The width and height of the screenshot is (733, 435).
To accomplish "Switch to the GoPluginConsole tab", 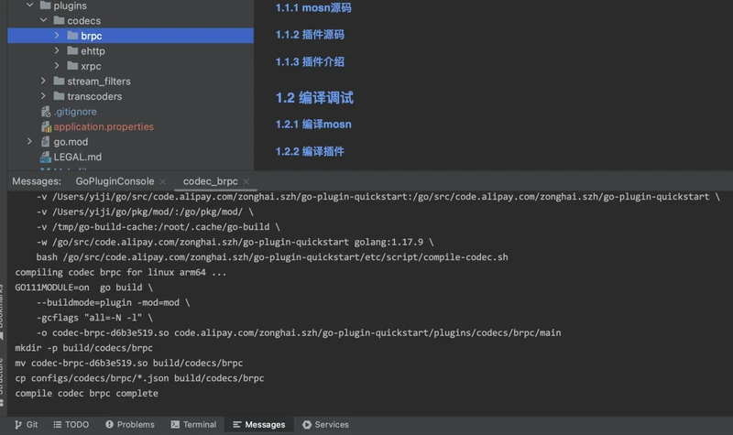I will tap(115, 181).
